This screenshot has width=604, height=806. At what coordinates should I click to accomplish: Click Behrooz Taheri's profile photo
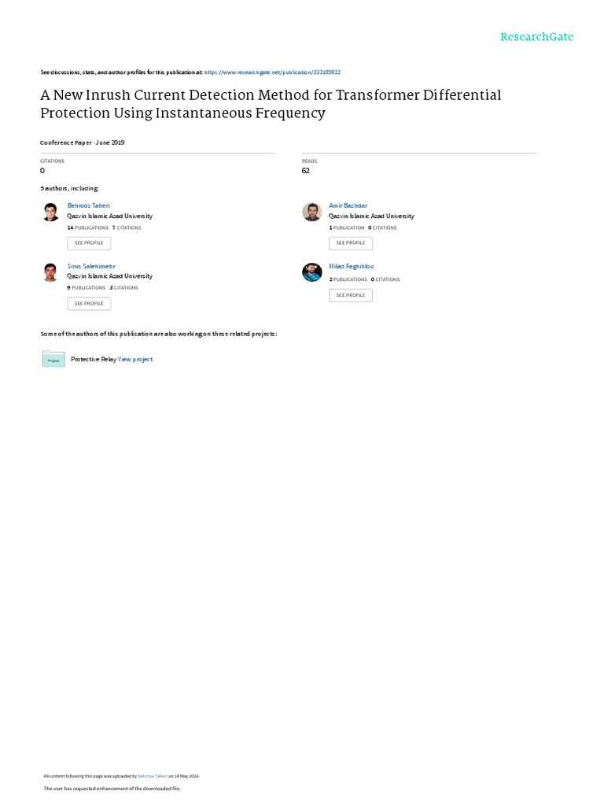[50, 212]
